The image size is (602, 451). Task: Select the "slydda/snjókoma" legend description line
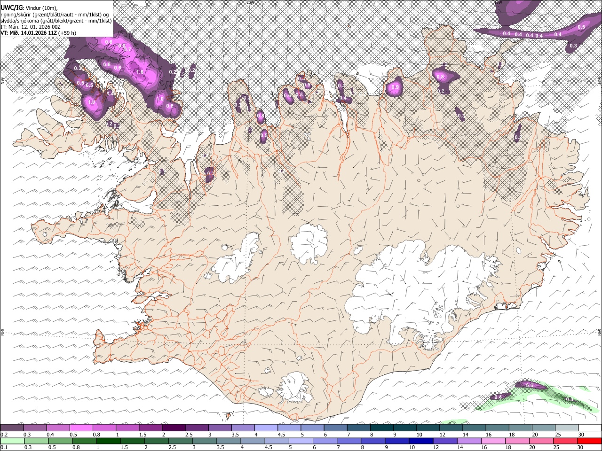pyautogui.click(x=56, y=21)
